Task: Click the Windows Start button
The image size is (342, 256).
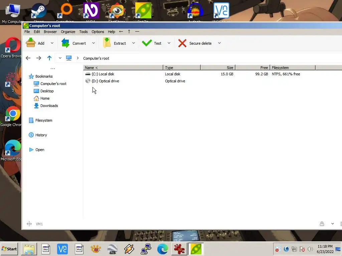Action: coord(9,249)
